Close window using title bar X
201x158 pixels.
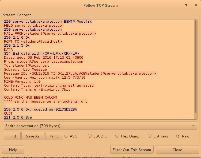195,5
